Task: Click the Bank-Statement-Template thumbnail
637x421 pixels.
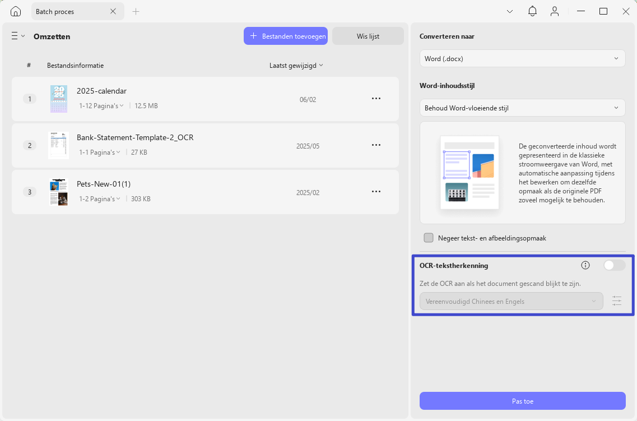Action: 58,146
